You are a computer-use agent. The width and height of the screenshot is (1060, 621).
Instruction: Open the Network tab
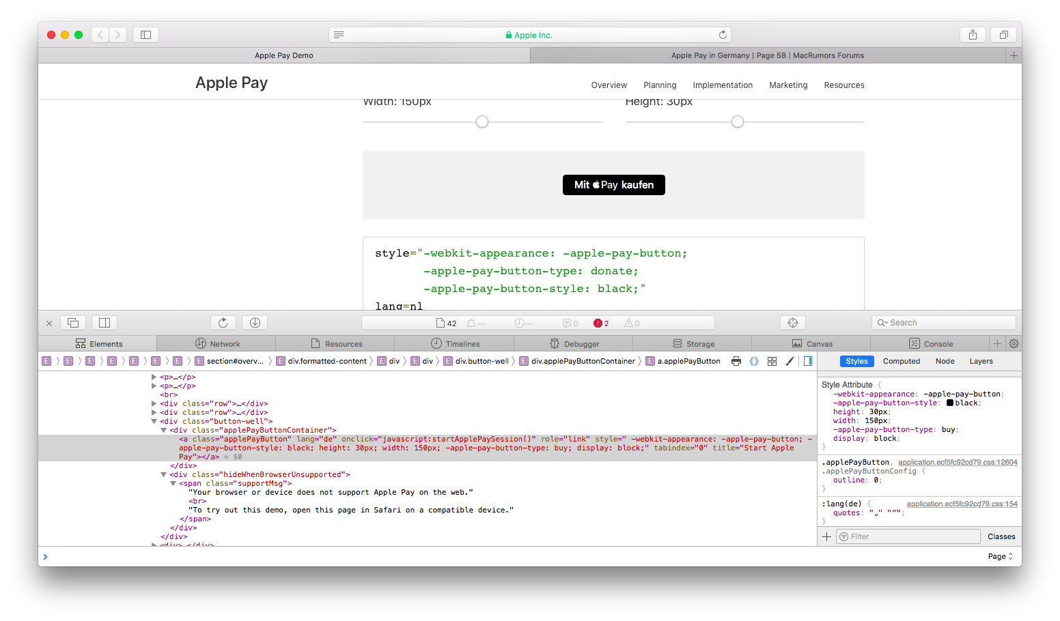[217, 343]
